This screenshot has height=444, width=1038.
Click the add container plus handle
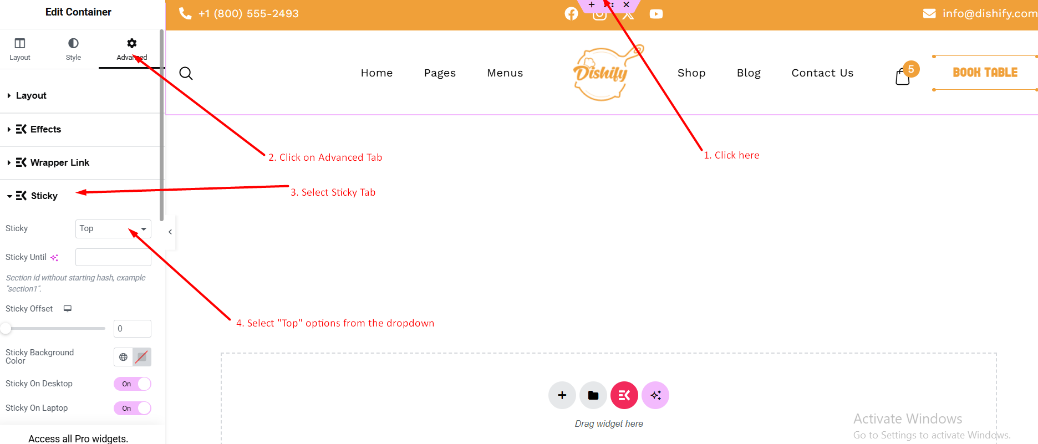click(592, 4)
